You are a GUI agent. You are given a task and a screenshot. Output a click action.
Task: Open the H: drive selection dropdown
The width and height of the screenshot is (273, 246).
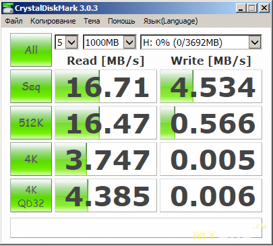click(x=201, y=42)
